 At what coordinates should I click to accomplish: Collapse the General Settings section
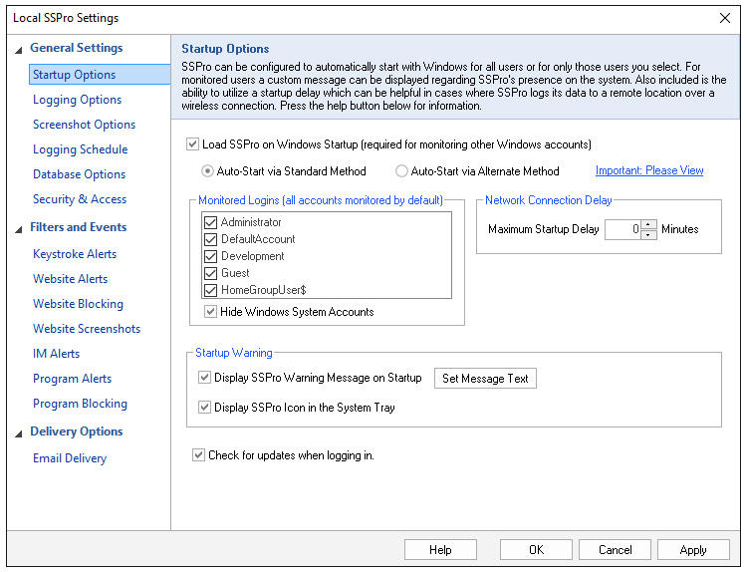click(19, 50)
